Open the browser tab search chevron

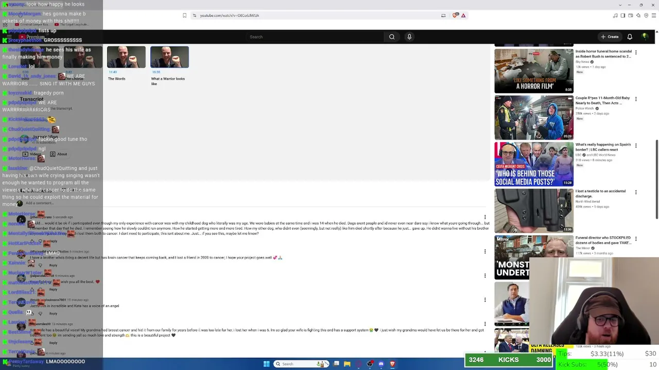click(620, 5)
